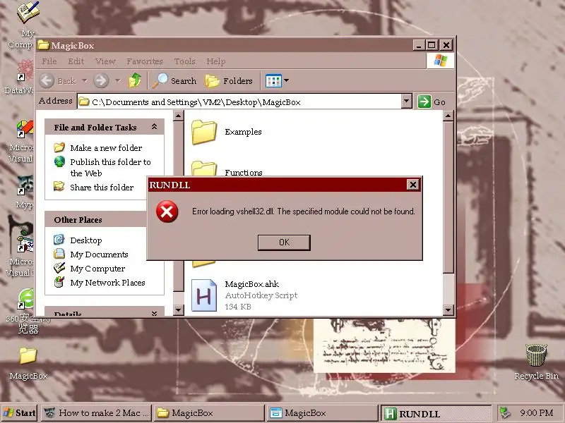The height and width of the screenshot is (423, 565).
Task: Switch to RUNDLL taskbar button
Action: 435,413
